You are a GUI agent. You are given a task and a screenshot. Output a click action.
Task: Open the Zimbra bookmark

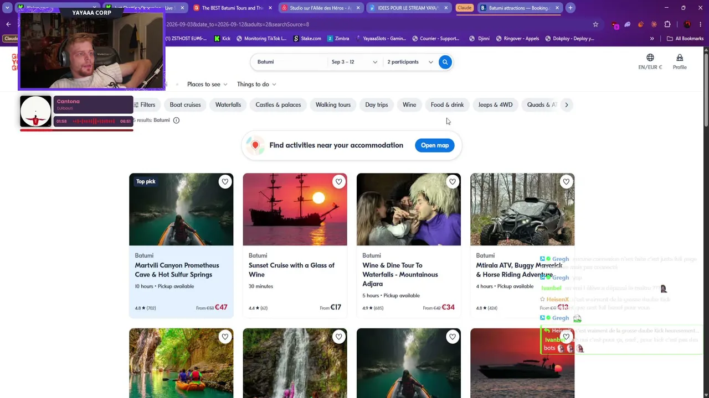point(338,39)
